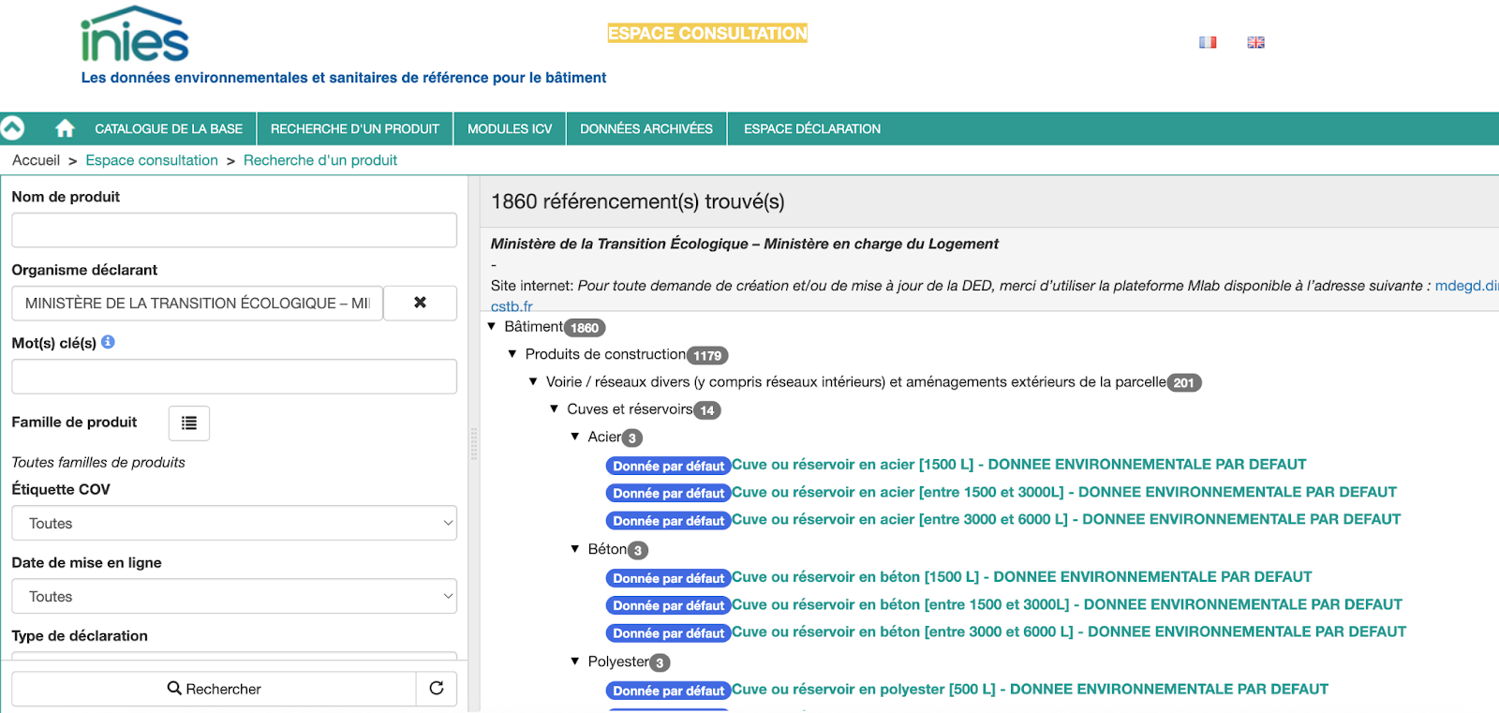The width and height of the screenshot is (1499, 713).
Task: Open the DONNÉES ARCHIVÉES menu
Action: 646,128
